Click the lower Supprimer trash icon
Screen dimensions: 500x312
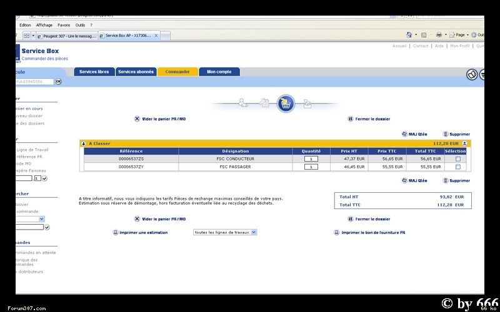click(x=446, y=180)
